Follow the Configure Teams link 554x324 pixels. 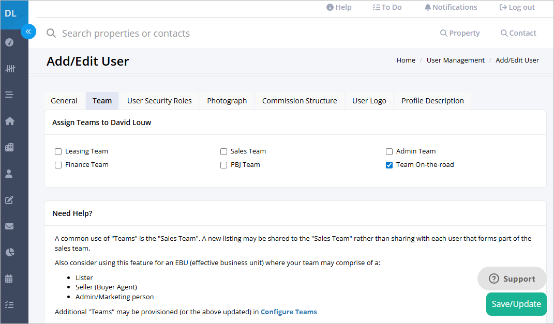click(289, 312)
